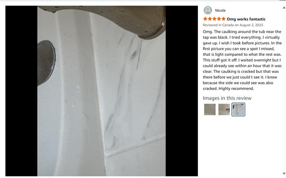Select the first review image thumbnail
286x178 pixels.
pyautogui.click(x=210, y=110)
